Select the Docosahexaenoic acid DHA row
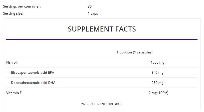The image size is (204, 112). coord(102,83)
